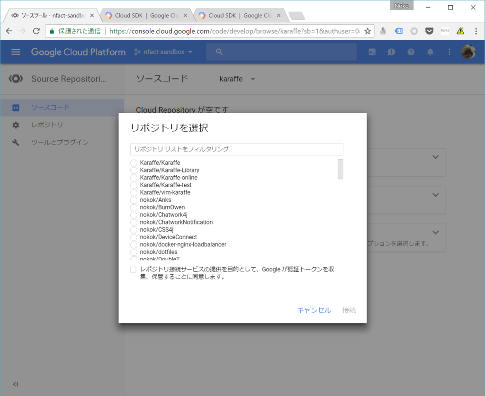This screenshot has height=396, width=485.
Task: Focus the console search bar
Action: point(281,52)
